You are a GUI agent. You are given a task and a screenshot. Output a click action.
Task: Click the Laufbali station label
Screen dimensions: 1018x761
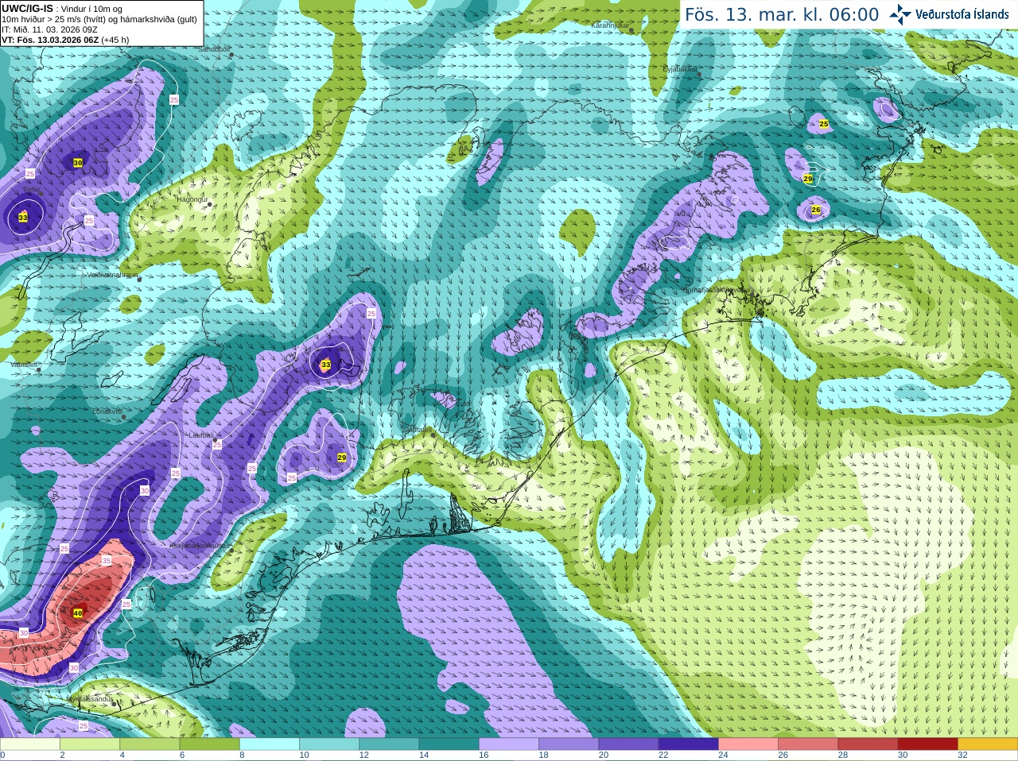pyautogui.click(x=200, y=435)
